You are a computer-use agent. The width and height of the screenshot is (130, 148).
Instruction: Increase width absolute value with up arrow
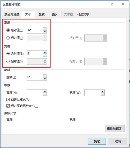tap(45, 52)
